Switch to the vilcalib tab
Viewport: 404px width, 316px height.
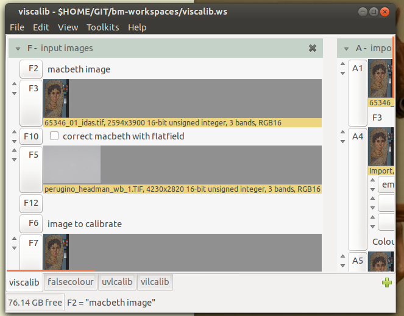point(155,282)
